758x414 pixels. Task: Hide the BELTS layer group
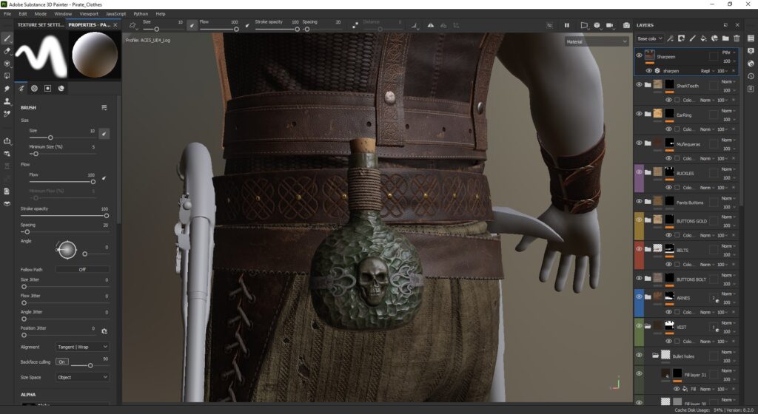pos(639,249)
